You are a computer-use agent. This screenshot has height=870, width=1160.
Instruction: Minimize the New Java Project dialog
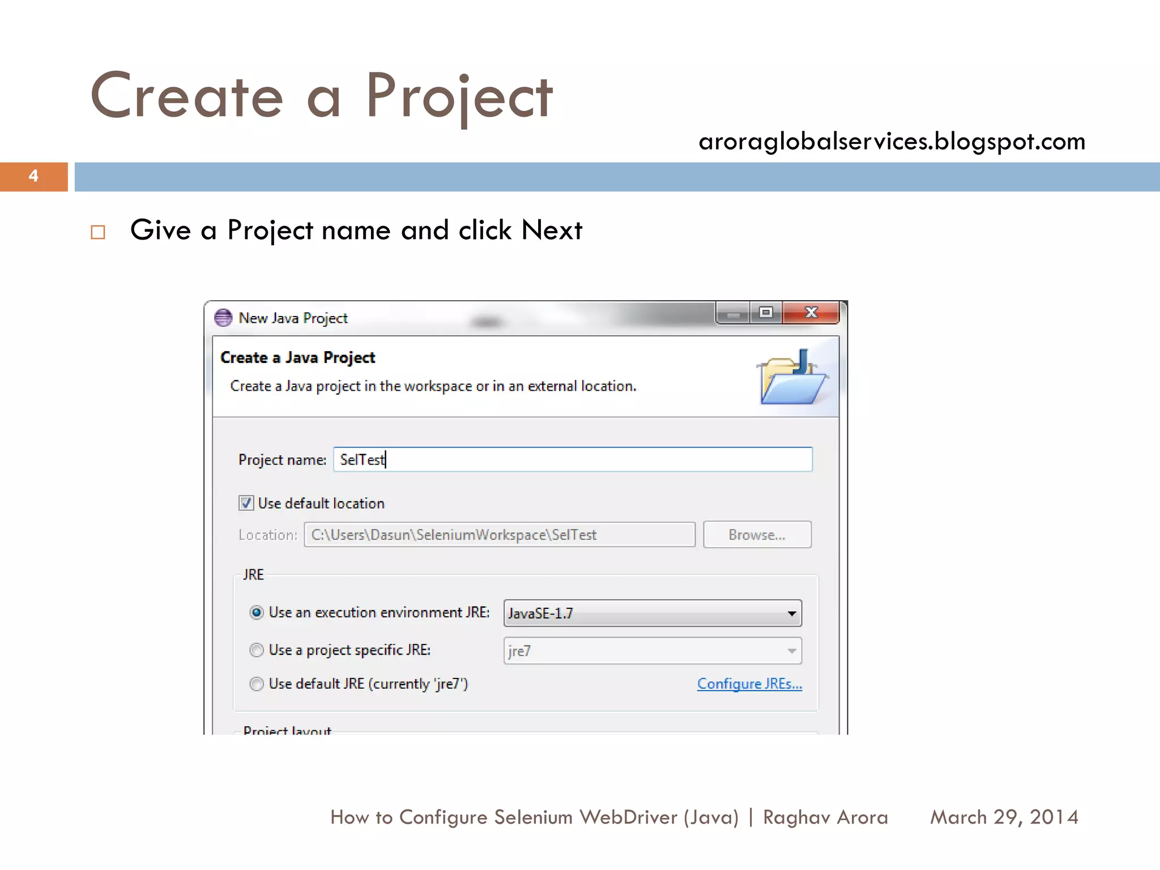point(733,313)
